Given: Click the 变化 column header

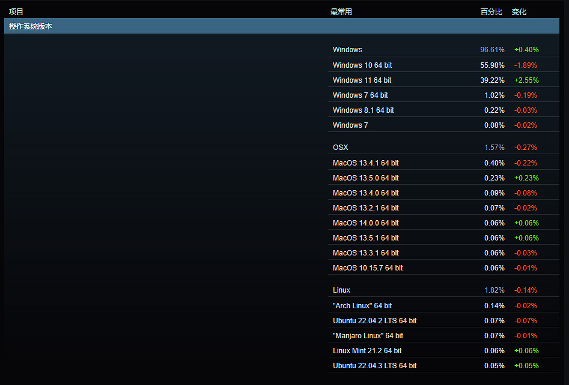Looking at the screenshot, I should pyautogui.click(x=519, y=11).
